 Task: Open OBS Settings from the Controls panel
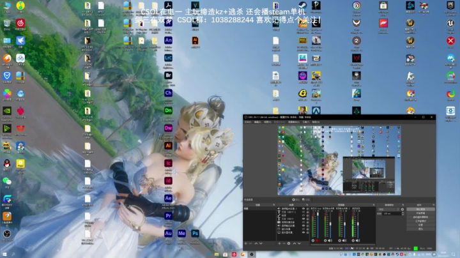tap(420, 225)
